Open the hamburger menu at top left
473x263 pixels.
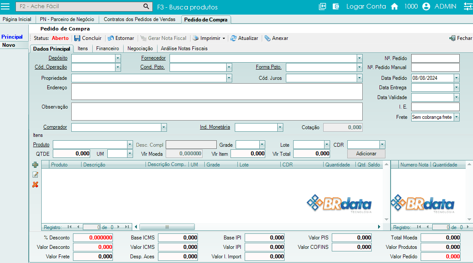(6, 6)
